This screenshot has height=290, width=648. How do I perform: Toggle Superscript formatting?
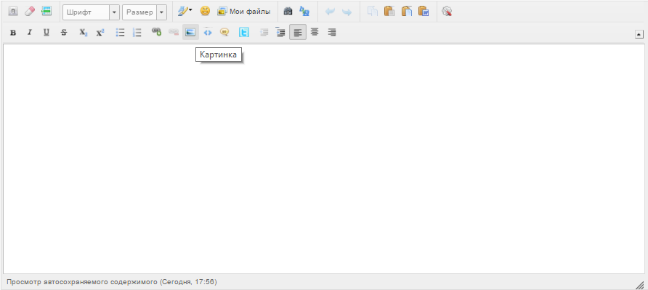(x=100, y=32)
